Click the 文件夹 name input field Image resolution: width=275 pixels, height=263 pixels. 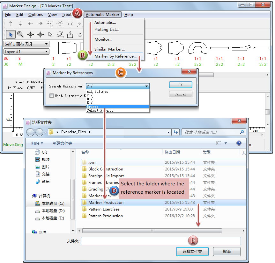tap(161, 241)
